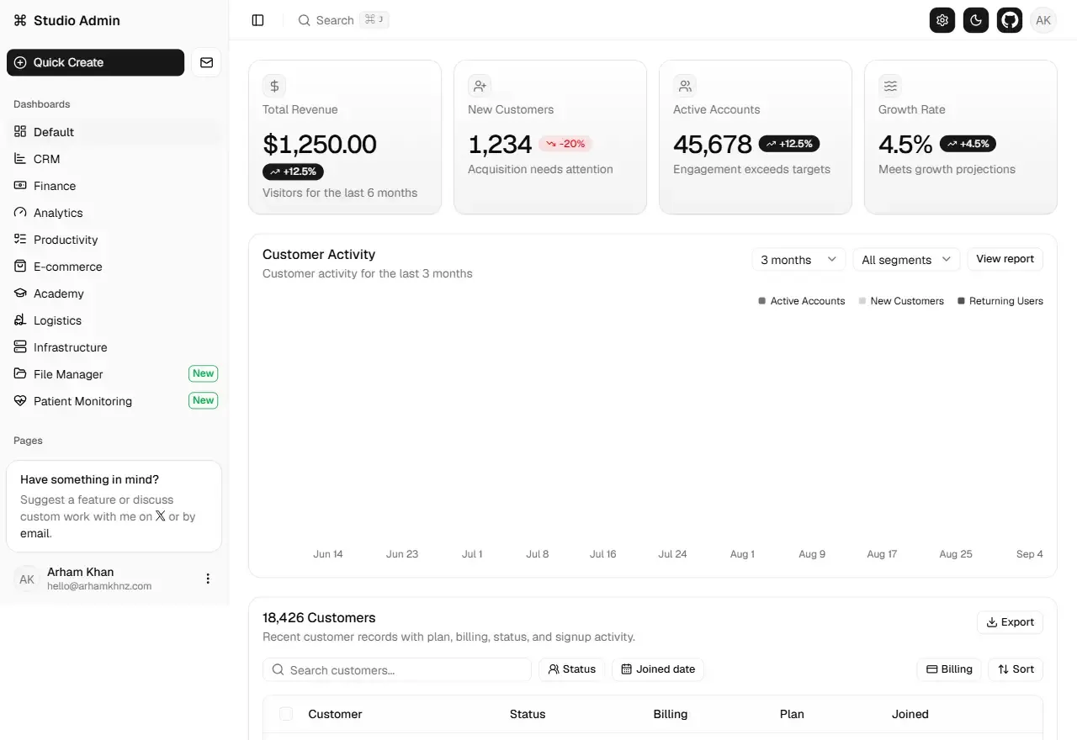This screenshot has width=1077, height=740.
Task: Open Arham Khan account options menu
Action: tap(208, 579)
